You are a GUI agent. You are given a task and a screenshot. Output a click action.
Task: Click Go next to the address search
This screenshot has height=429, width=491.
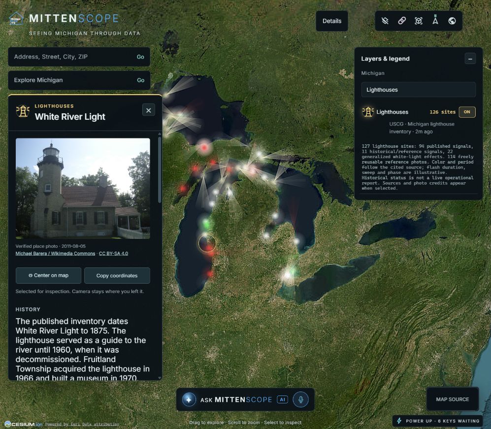click(x=140, y=57)
